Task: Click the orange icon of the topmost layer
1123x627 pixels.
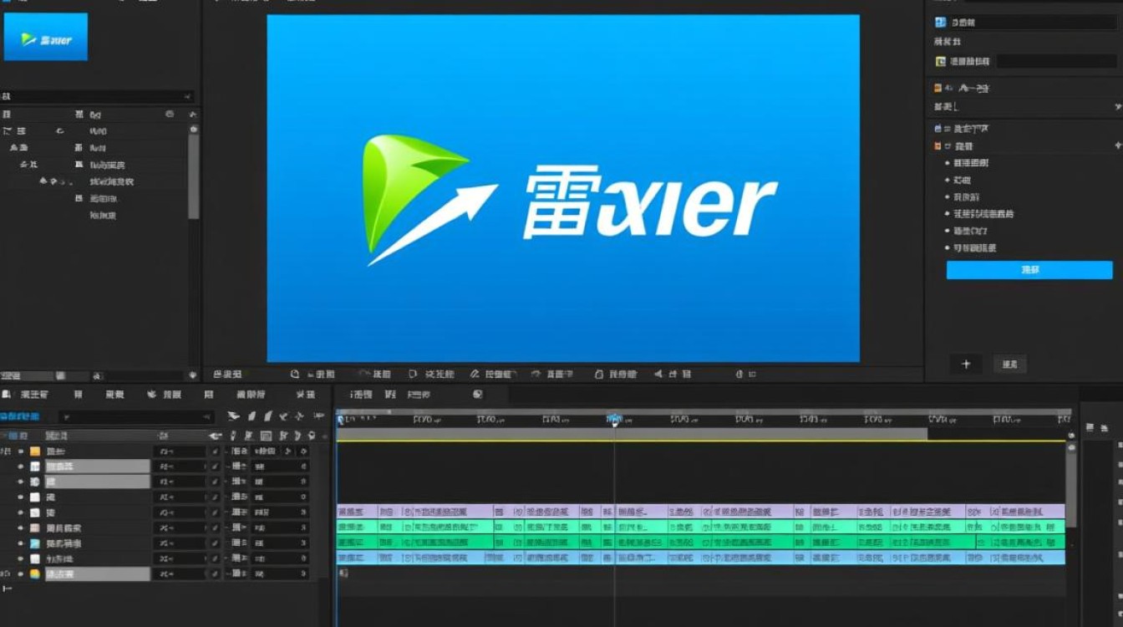Action: 34,451
